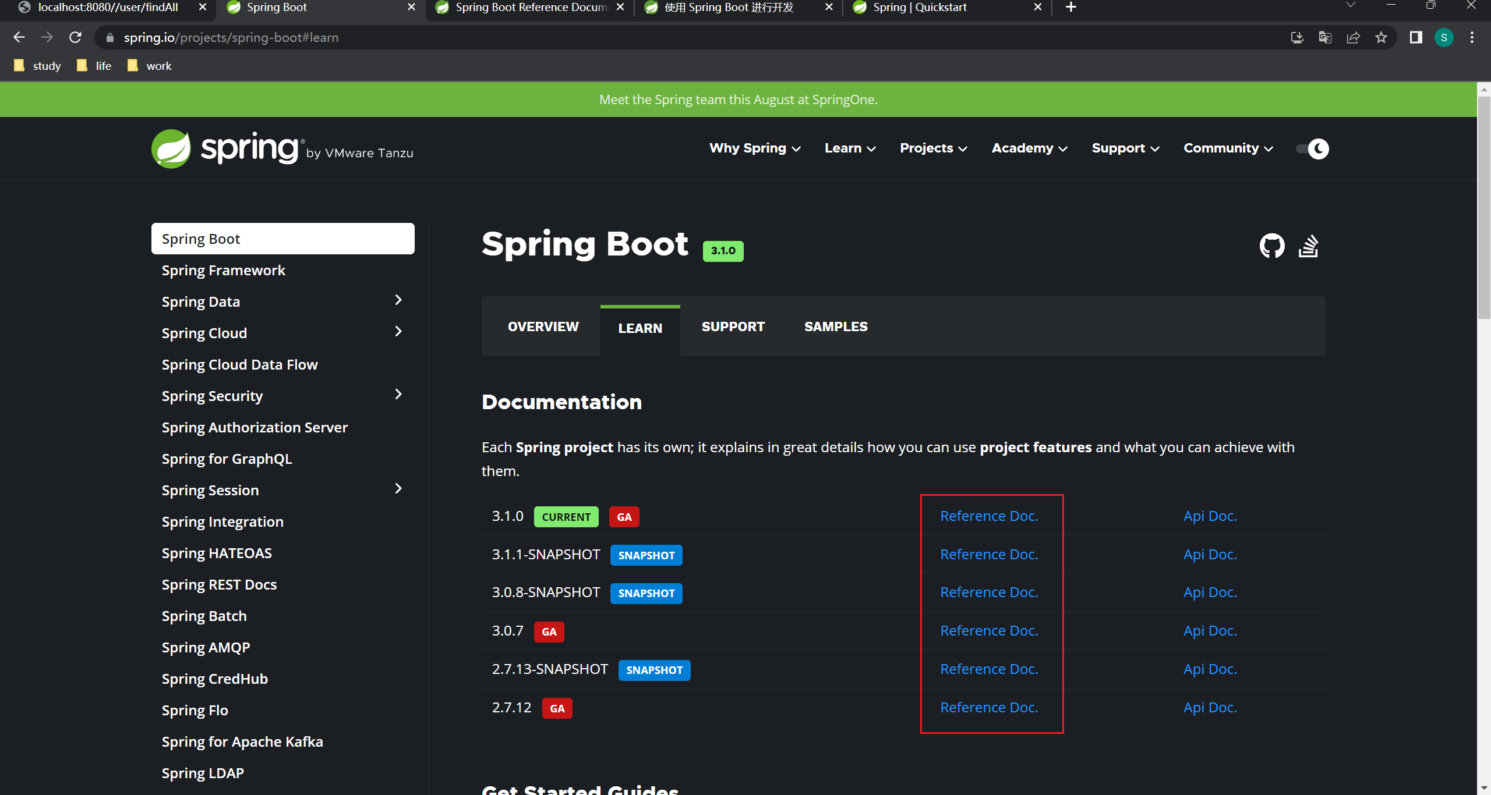Open the study bookmarks folder

(x=38, y=66)
